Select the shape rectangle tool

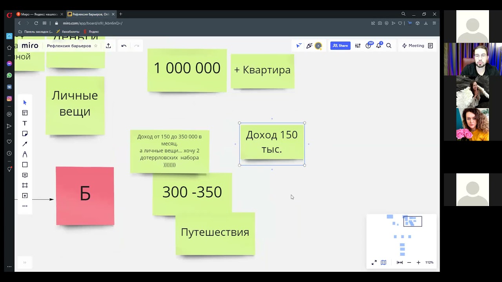tap(25, 165)
